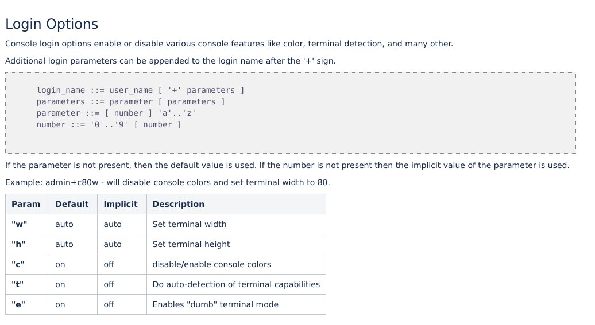The height and width of the screenshot is (325, 595).
Task: Click the "Login Options" heading
Action: (x=52, y=24)
